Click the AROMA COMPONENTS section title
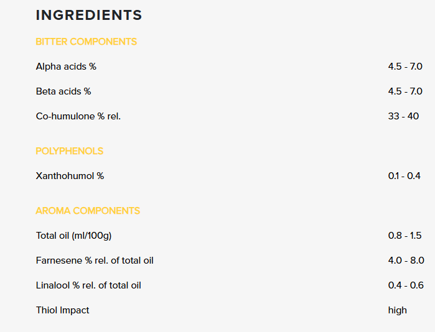The height and width of the screenshot is (332, 435). 88,211
